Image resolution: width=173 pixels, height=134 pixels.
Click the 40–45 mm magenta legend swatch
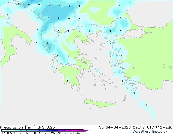[x=74, y=130]
